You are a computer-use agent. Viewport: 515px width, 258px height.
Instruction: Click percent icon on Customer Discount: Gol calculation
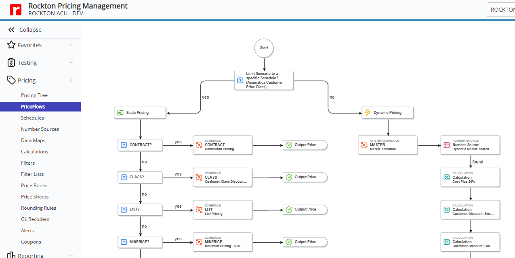point(447,242)
